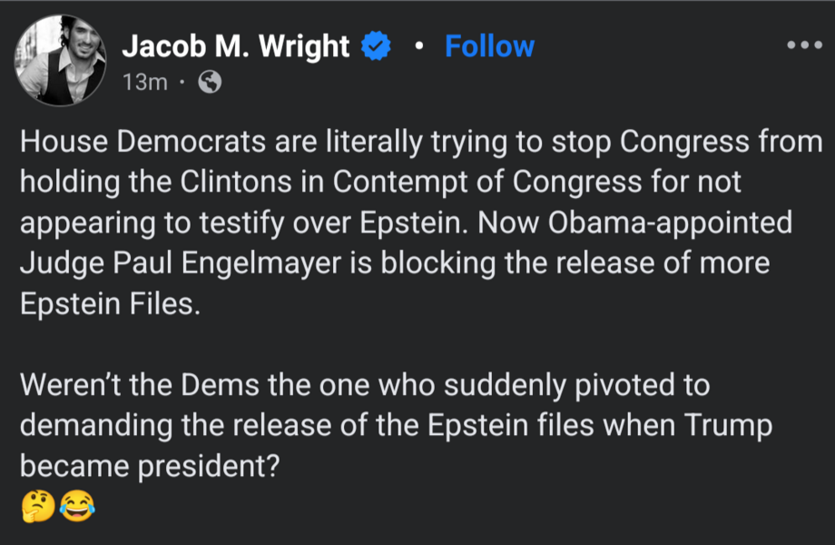The width and height of the screenshot is (835, 545).
Task: Click the blue verified badge icon
Action: (376, 46)
